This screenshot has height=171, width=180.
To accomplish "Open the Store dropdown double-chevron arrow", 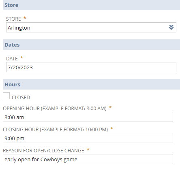I will click(x=171, y=28).
